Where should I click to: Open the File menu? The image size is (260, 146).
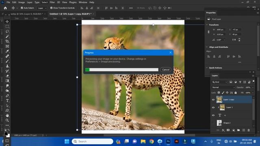tap(8, 2)
